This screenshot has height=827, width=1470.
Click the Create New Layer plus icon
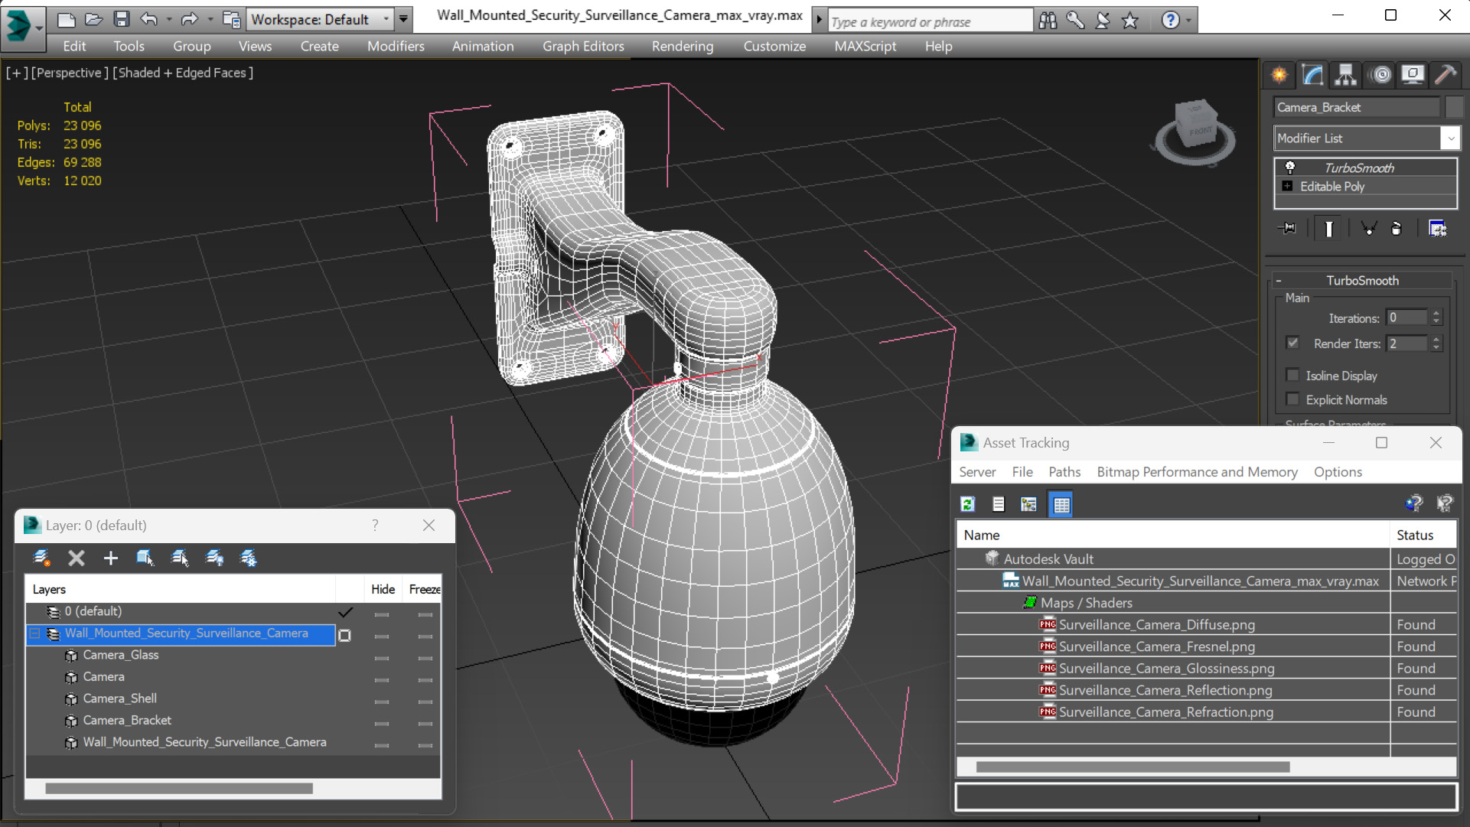[x=111, y=558]
